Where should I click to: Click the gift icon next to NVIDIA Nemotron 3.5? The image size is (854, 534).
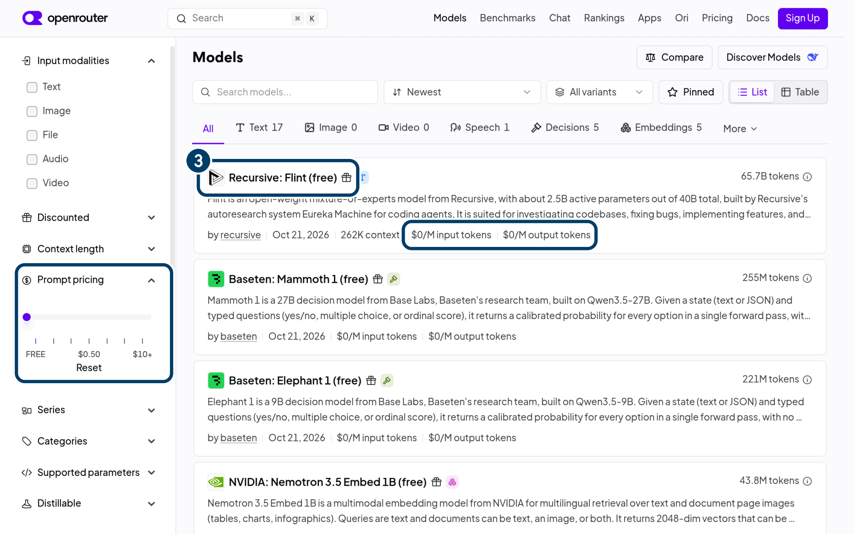click(436, 482)
